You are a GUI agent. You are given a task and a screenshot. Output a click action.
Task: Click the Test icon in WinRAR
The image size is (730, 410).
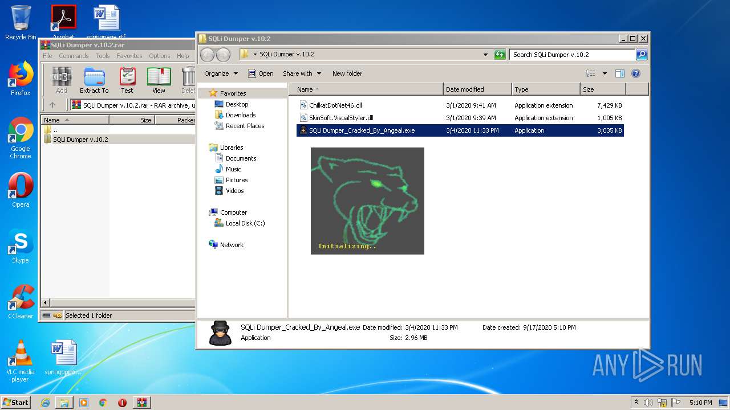pos(127,80)
